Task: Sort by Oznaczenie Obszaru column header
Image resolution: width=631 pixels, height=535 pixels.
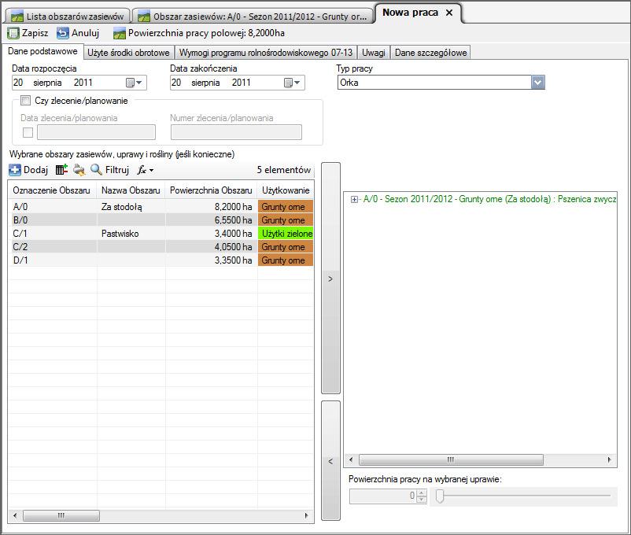Action: [51, 190]
